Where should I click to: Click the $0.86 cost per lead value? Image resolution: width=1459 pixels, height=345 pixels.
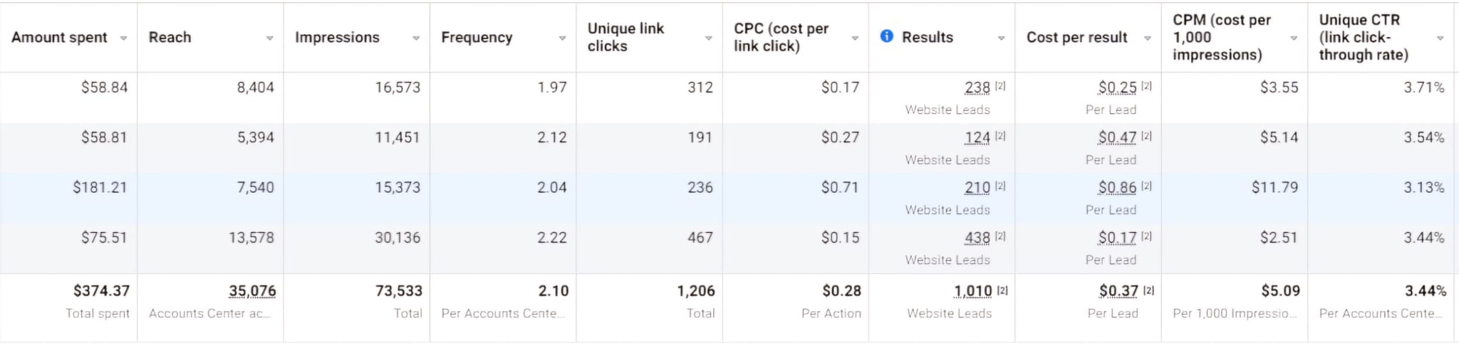[1117, 188]
